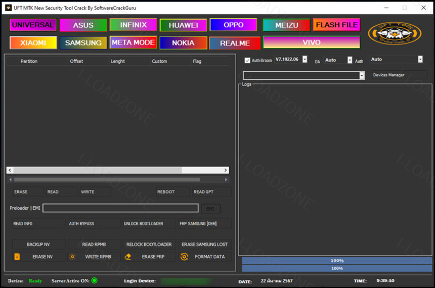Switch to the XIAOMI tab
The width and height of the screenshot is (435, 288).
pos(33,42)
